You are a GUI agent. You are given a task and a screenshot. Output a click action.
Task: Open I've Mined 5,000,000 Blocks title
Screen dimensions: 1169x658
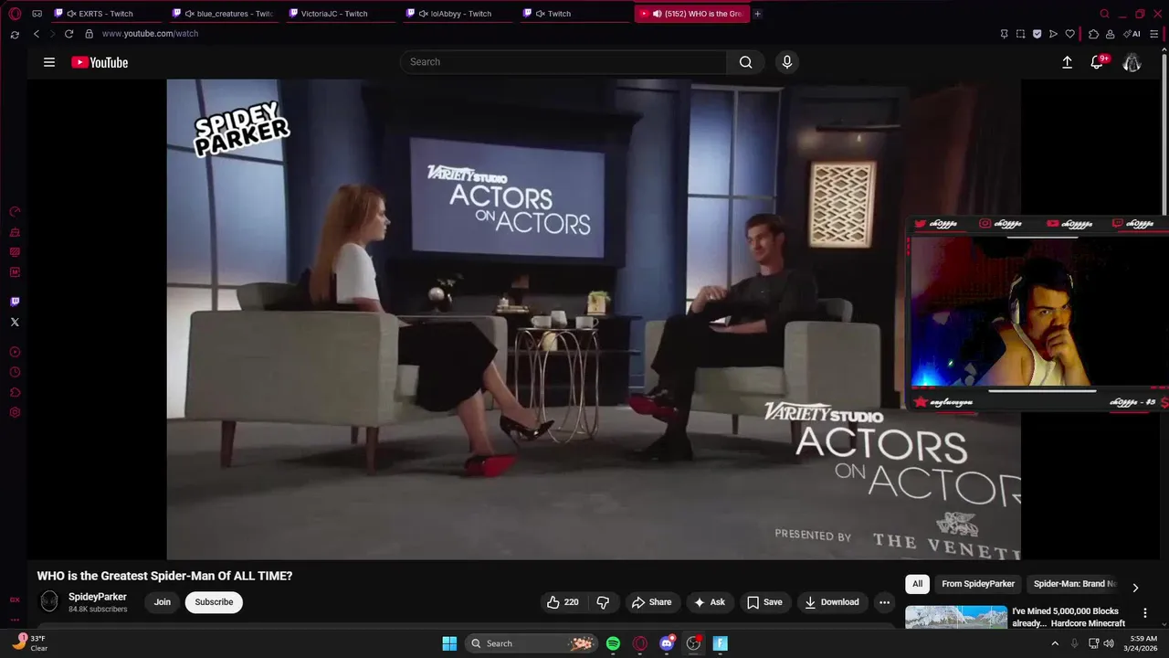point(1069,617)
